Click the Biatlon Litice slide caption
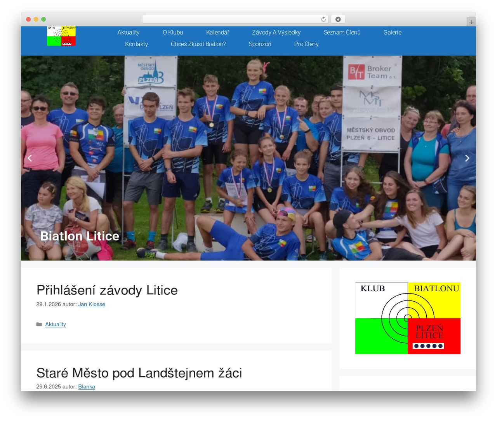 80,236
